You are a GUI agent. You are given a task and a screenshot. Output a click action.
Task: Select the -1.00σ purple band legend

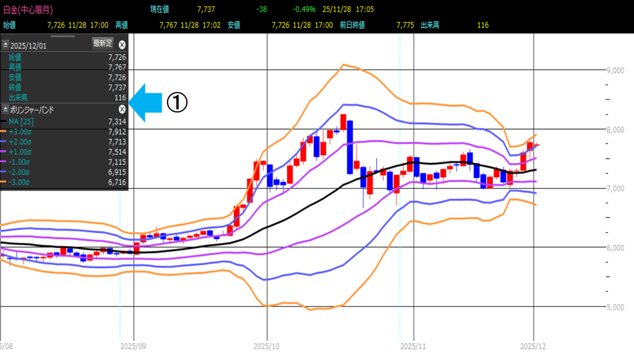19,162
